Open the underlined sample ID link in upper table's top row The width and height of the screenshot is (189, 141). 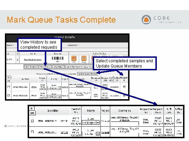(34, 87)
